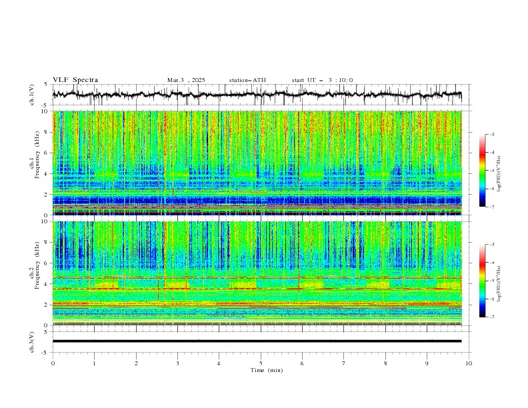Click the ch.1 spectrogram color bar
The height and width of the screenshot is (408, 528).
pos(482,170)
